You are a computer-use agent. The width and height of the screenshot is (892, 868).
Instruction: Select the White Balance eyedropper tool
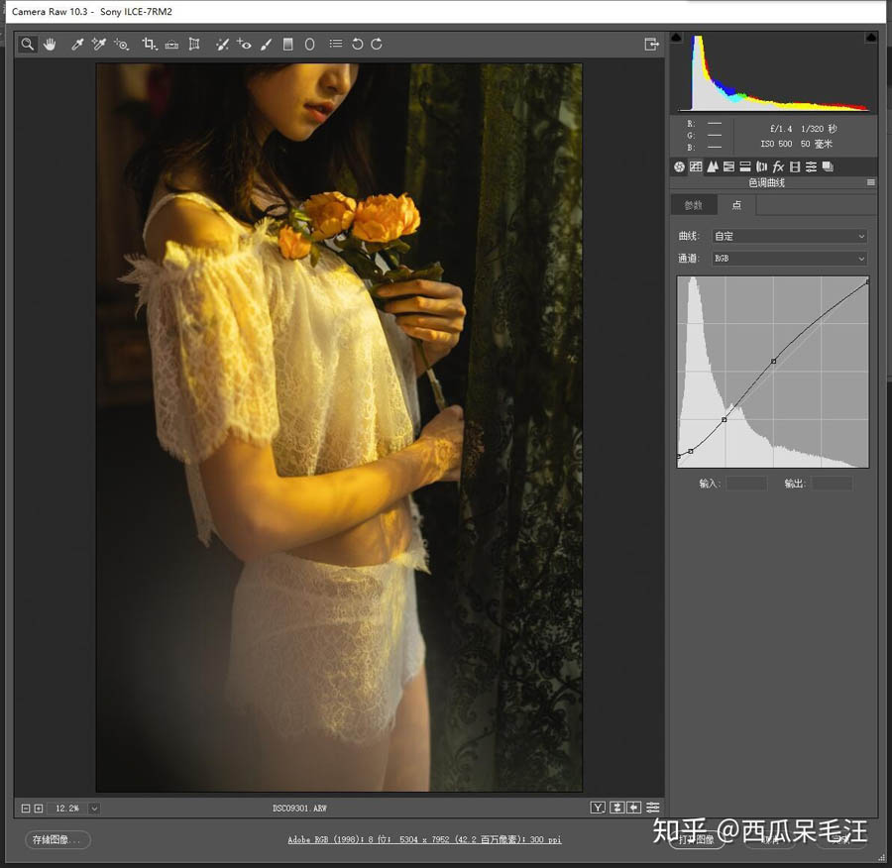(77, 44)
